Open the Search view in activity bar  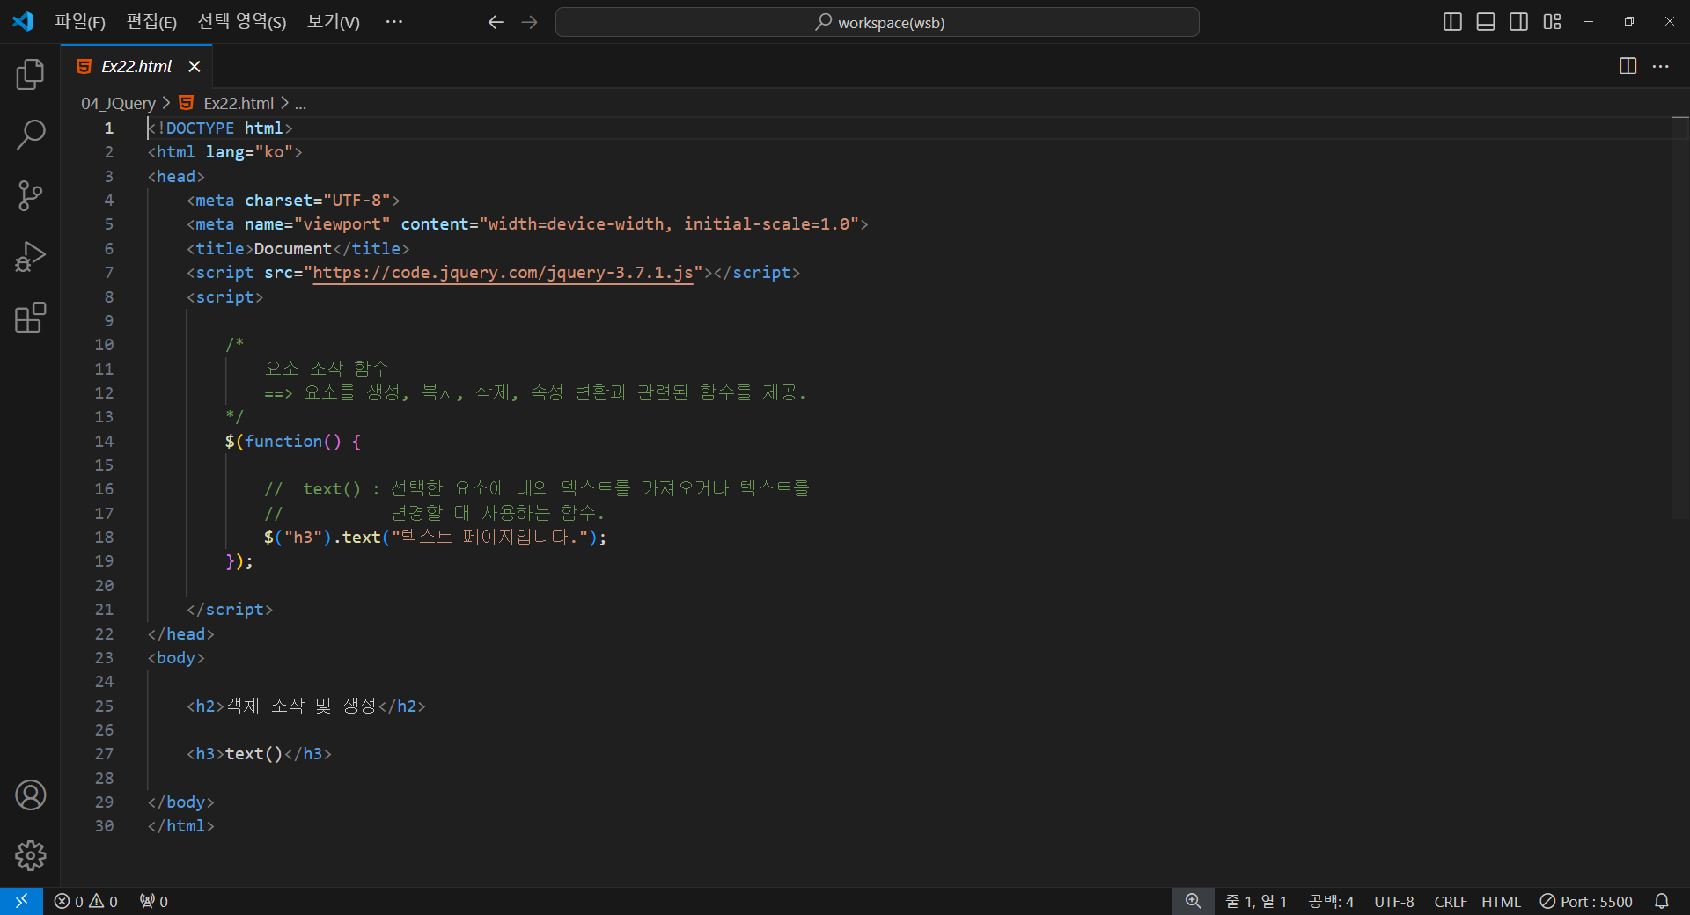[30, 135]
